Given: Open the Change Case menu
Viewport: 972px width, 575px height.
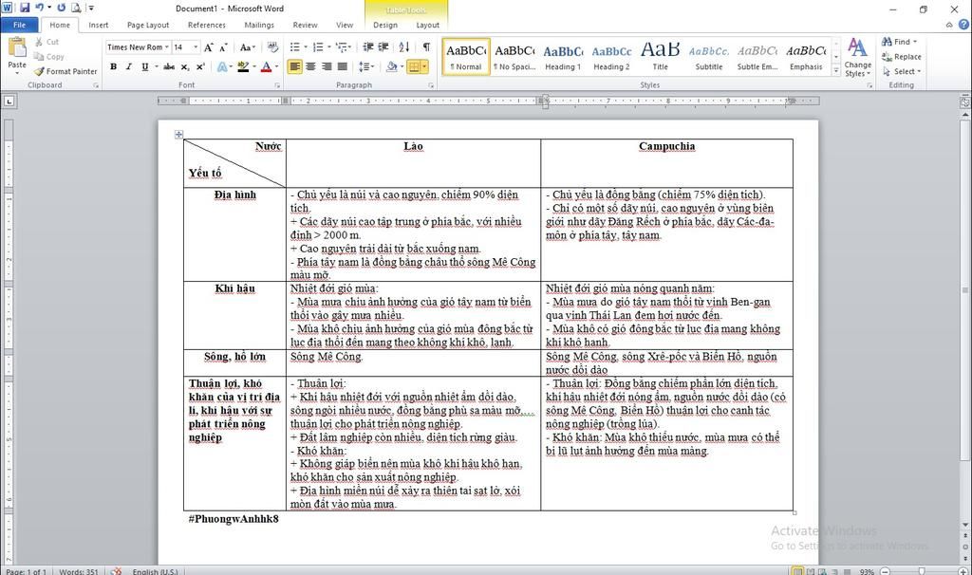Looking at the screenshot, I should pos(248,47).
